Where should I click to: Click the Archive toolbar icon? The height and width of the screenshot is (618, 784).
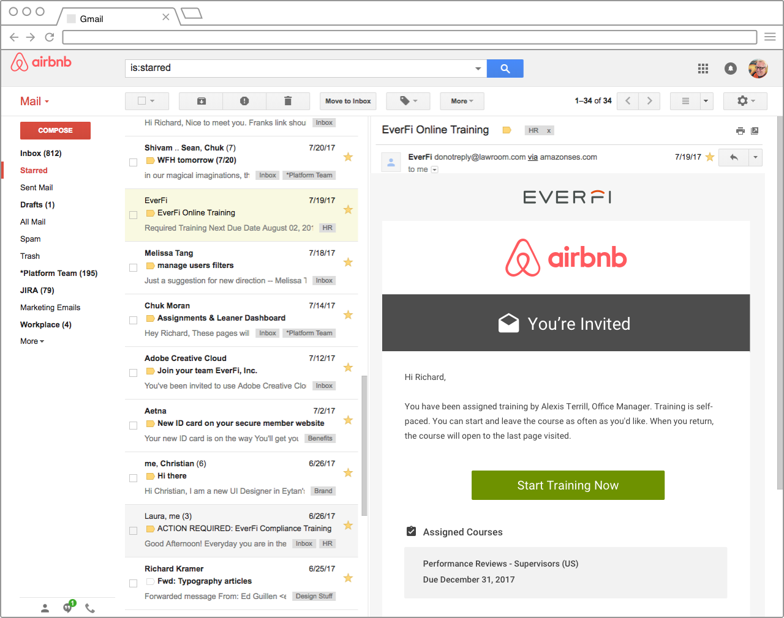click(x=201, y=101)
